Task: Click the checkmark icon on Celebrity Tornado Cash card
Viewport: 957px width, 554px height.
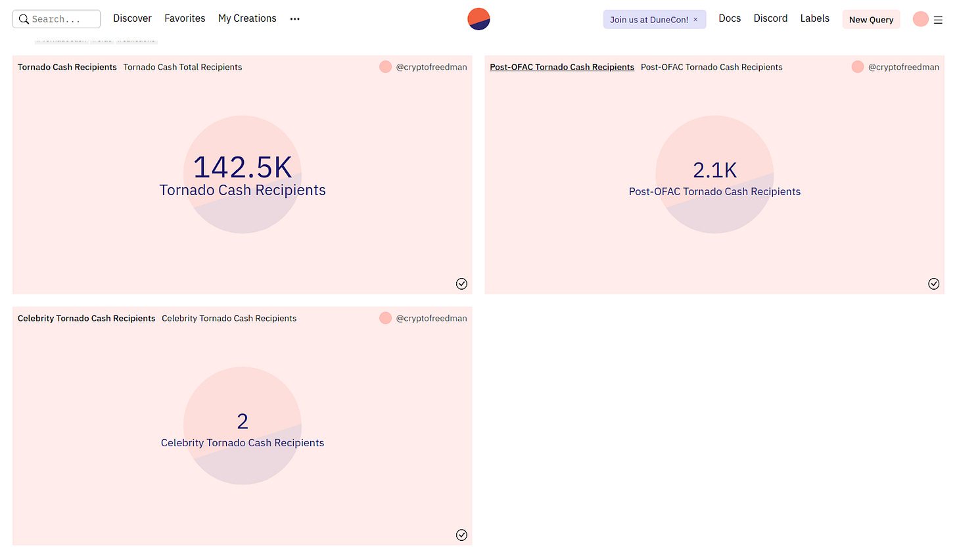Action: click(461, 535)
